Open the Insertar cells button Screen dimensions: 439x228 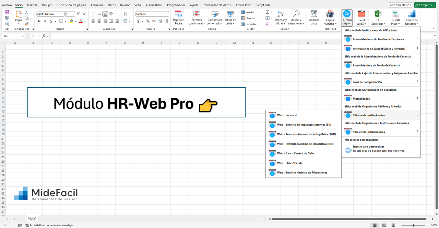(250, 12)
